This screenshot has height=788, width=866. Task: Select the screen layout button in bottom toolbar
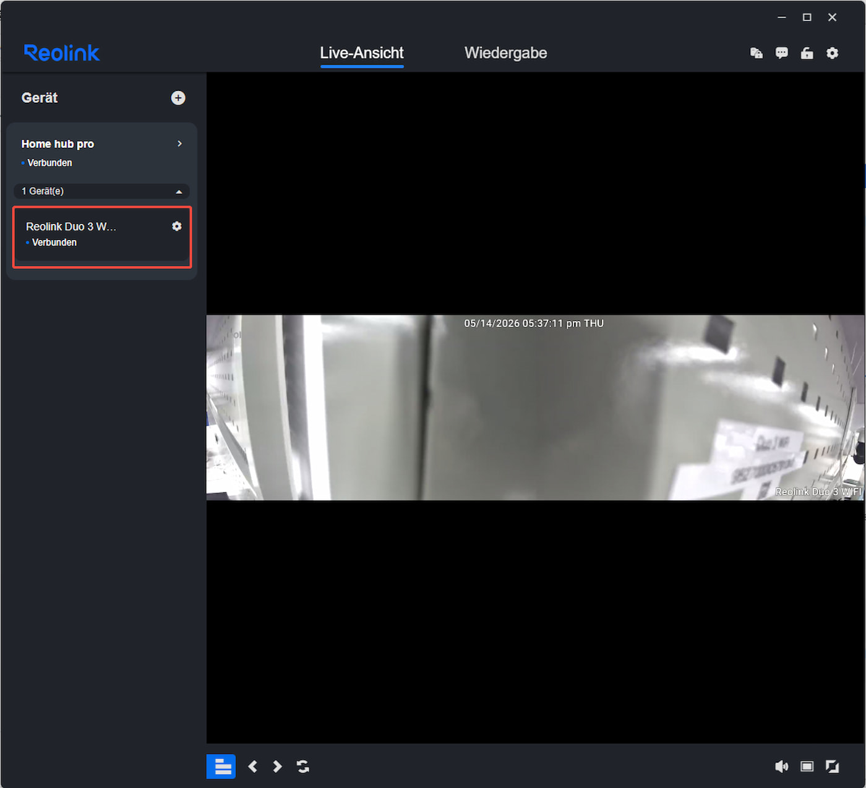coord(221,766)
